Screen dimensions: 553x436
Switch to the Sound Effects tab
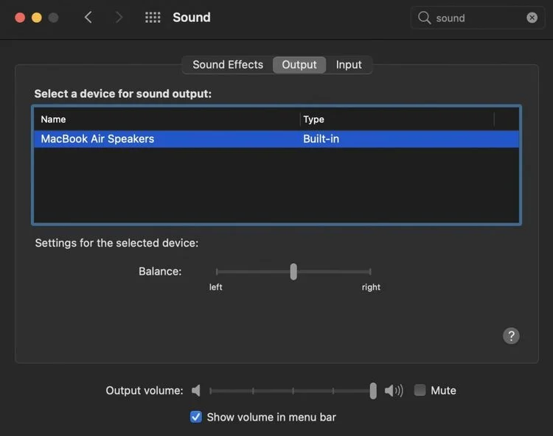point(227,65)
